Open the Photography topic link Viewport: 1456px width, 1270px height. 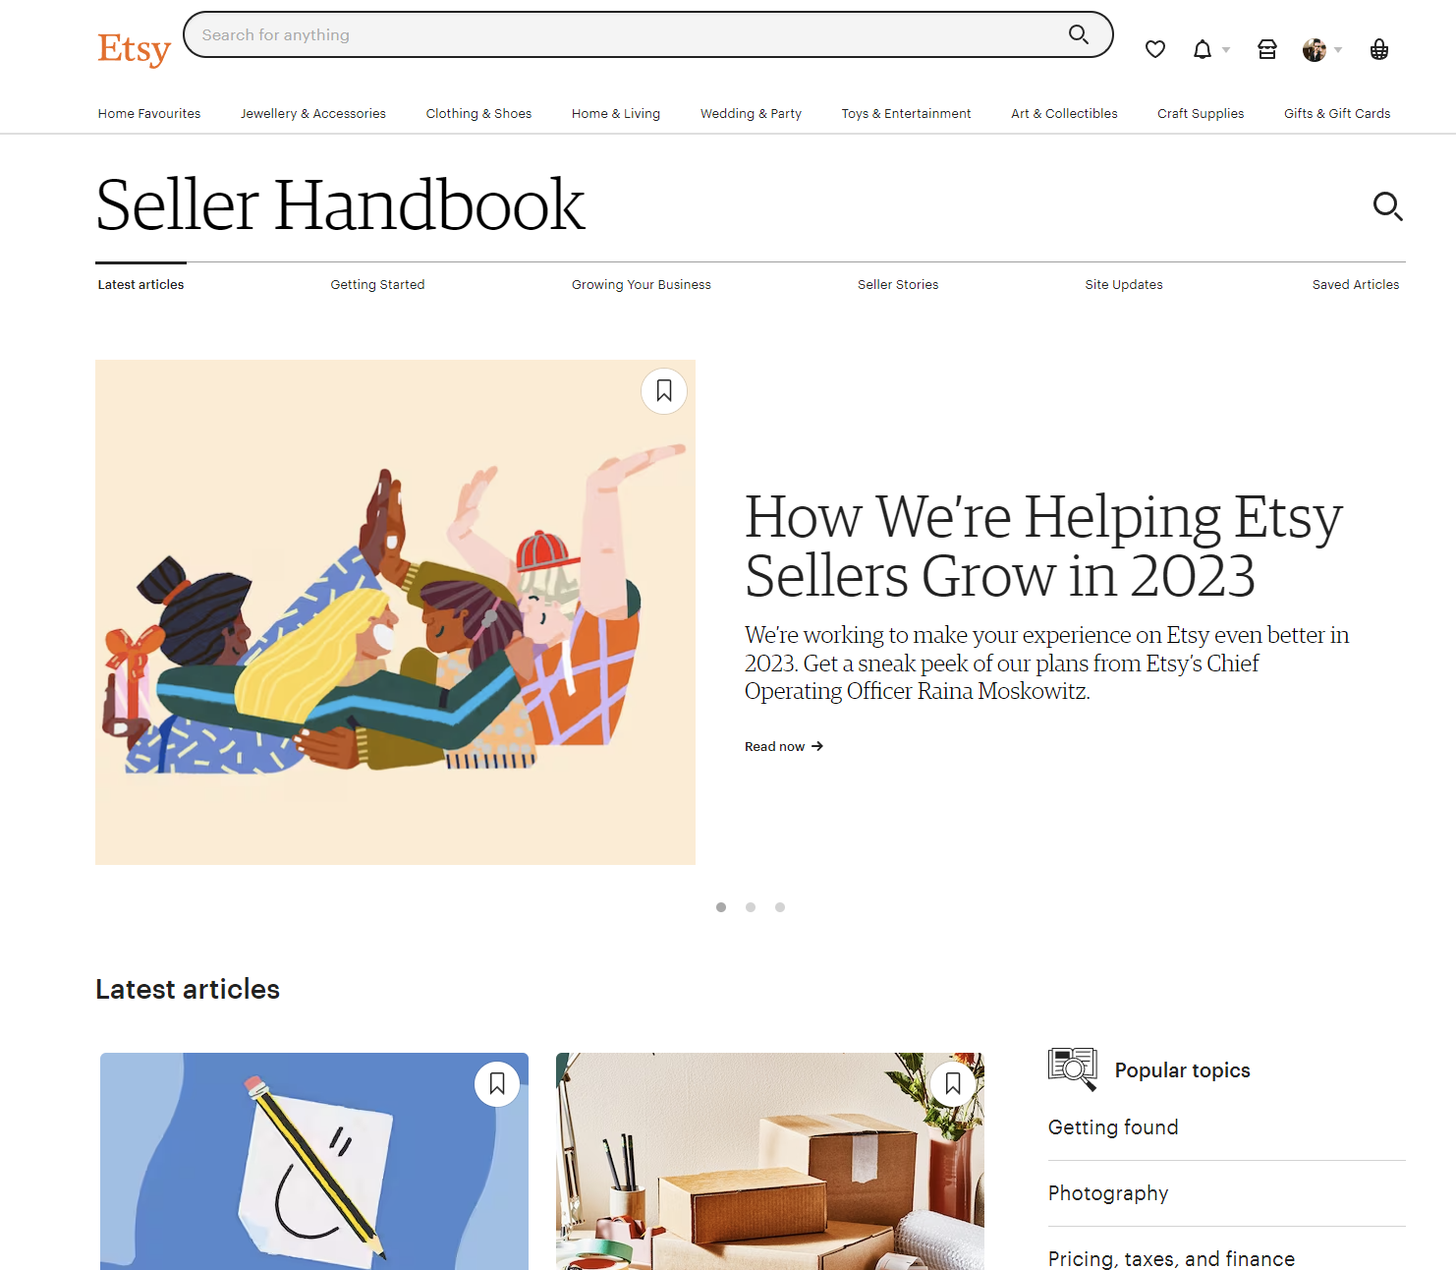(x=1108, y=1193)
